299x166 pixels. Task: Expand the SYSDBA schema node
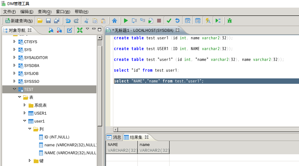tap(14, 65)
